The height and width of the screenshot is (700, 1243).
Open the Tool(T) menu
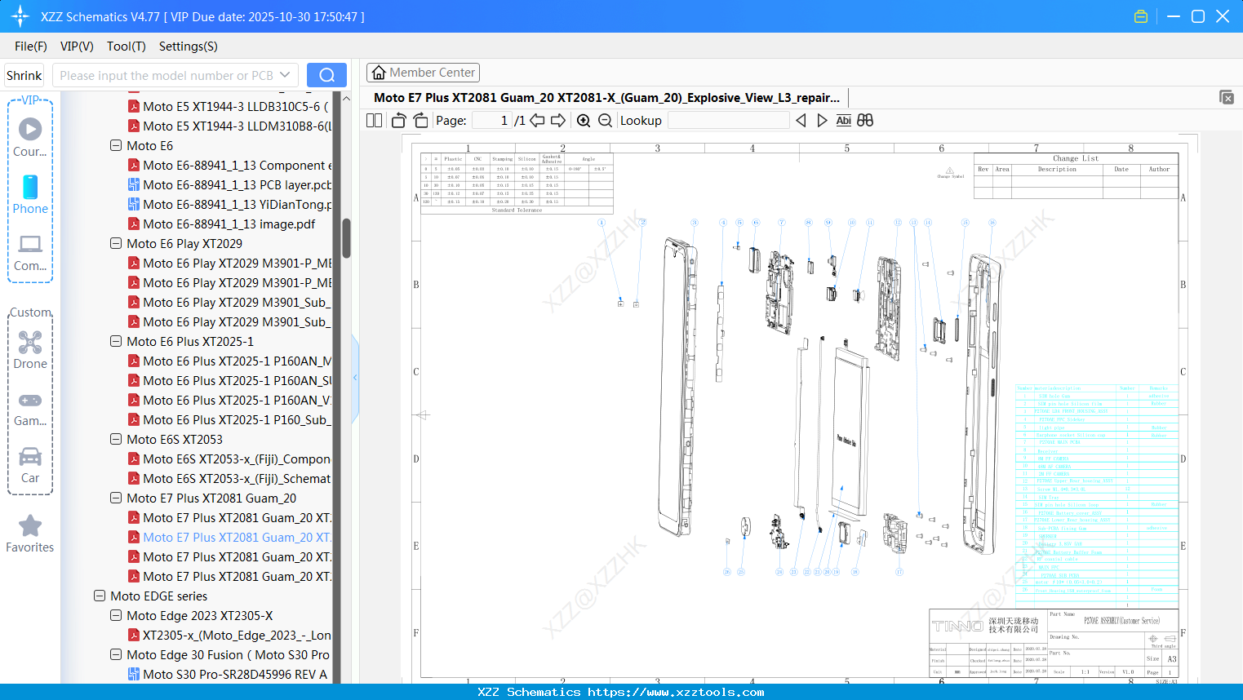coord(126,47)
